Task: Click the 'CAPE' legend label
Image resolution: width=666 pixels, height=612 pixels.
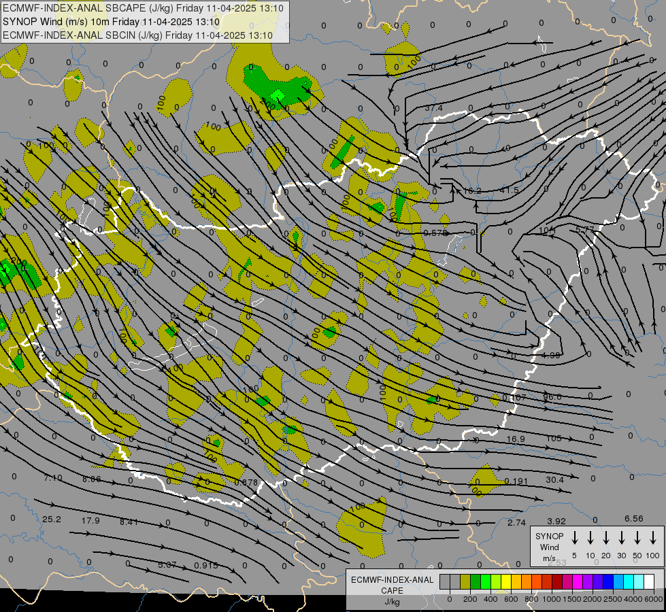Action: pos(392,591)
